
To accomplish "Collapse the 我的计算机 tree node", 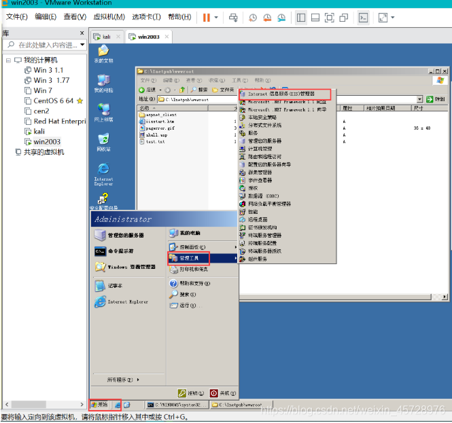I will pos(8,60).
